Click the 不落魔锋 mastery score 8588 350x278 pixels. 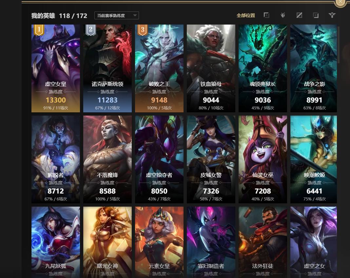(x=107, y=191)
